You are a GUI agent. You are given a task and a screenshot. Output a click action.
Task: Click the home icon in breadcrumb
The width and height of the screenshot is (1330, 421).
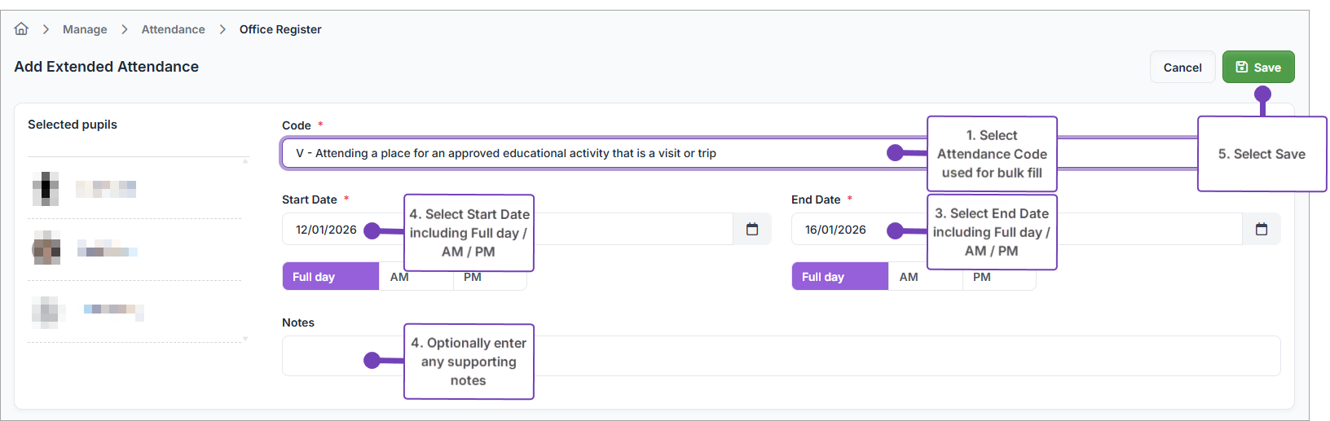pyautogui.click(x=21, y=29)
